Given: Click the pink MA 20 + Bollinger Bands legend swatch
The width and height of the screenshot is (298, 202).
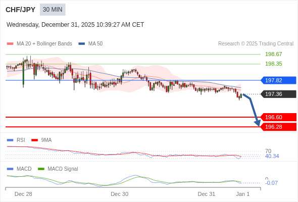Looking at the screenshot, I should (x=10, y=44).
